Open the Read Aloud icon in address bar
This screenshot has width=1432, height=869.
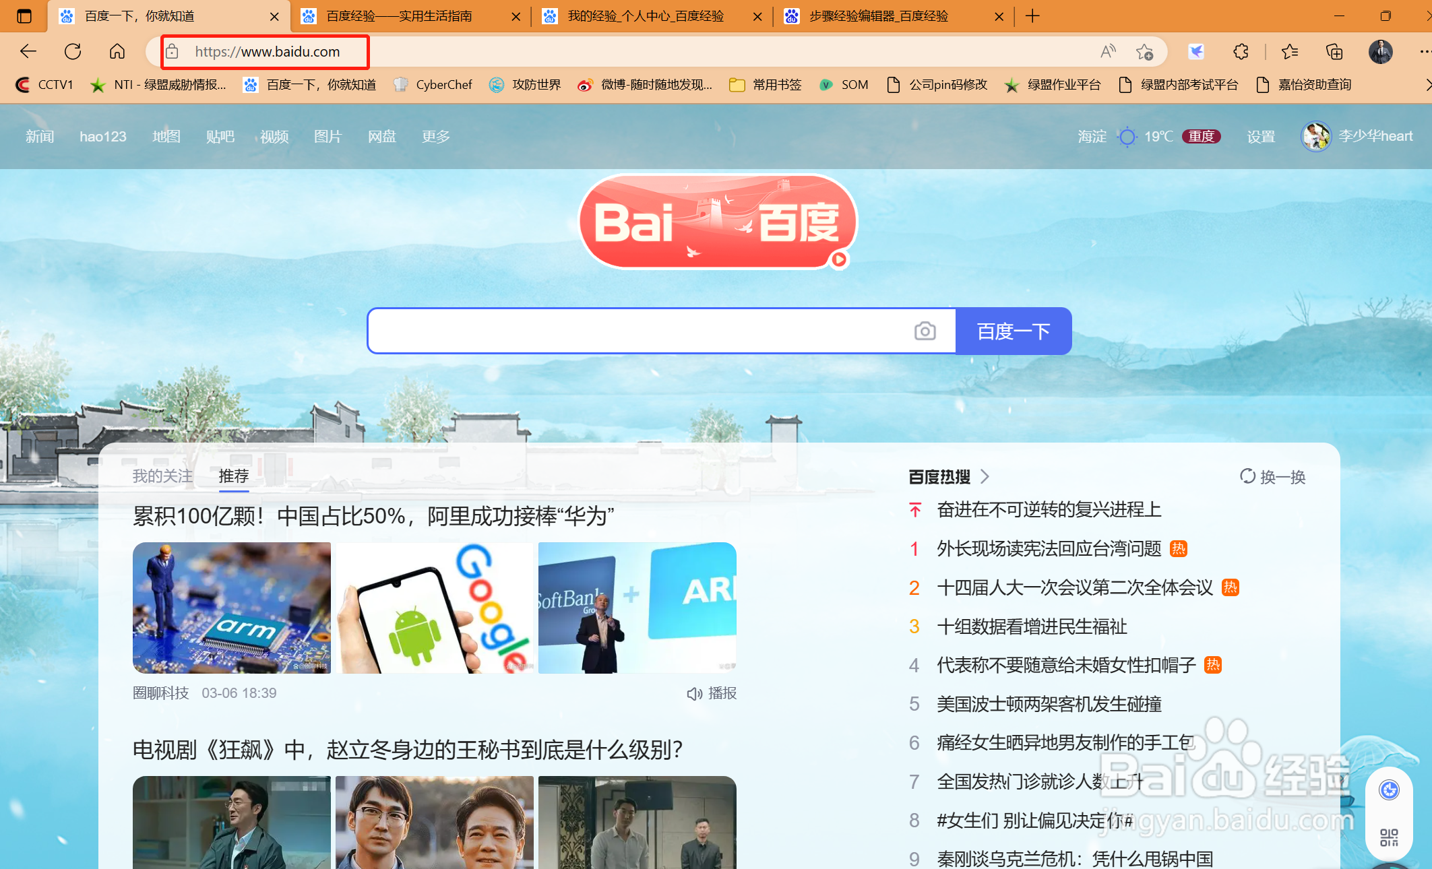(1108, 51)
